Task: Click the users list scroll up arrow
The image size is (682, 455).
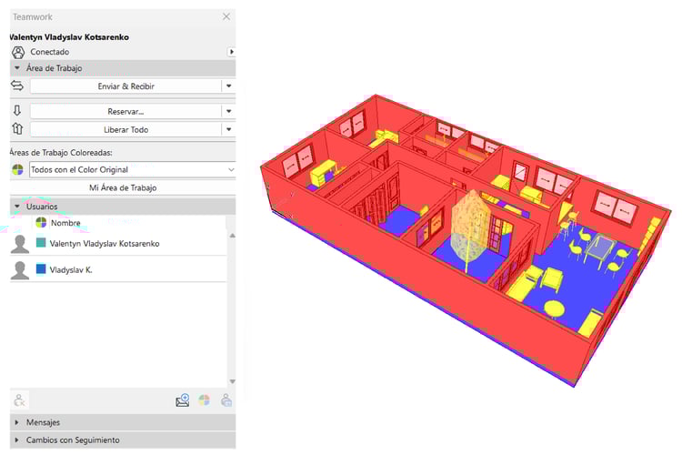Action: click(232, 236)
